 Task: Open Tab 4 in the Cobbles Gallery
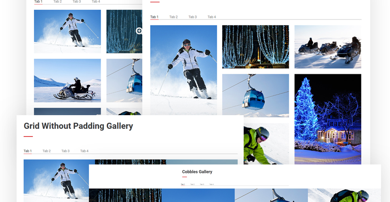click(211, 184)
